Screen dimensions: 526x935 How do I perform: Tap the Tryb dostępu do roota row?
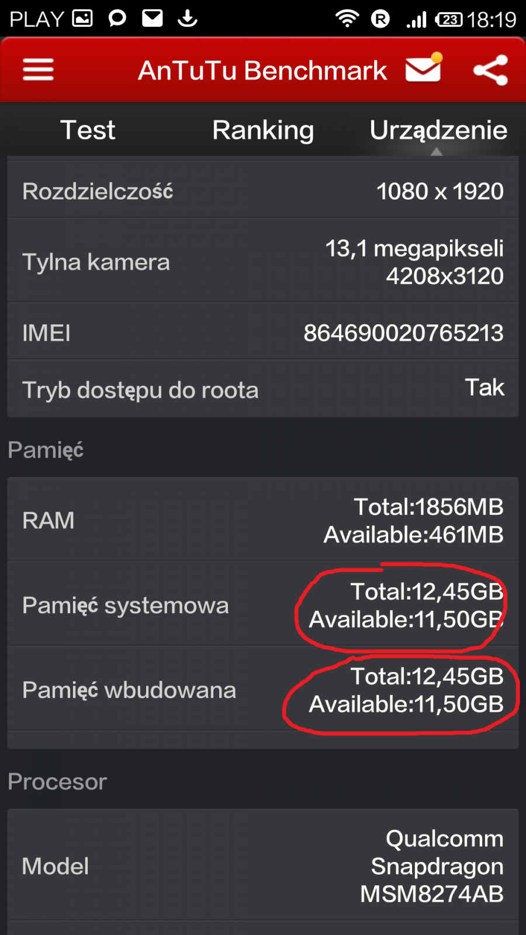(263, 389)
